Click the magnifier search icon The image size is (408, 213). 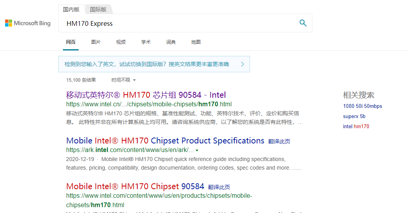pos(303,23)
